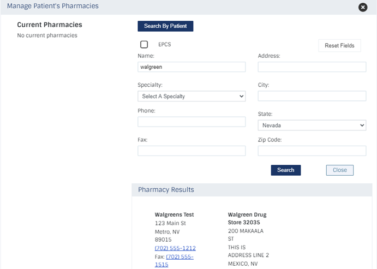Open the Select A Specialty dropdown

tap(192, 96)
